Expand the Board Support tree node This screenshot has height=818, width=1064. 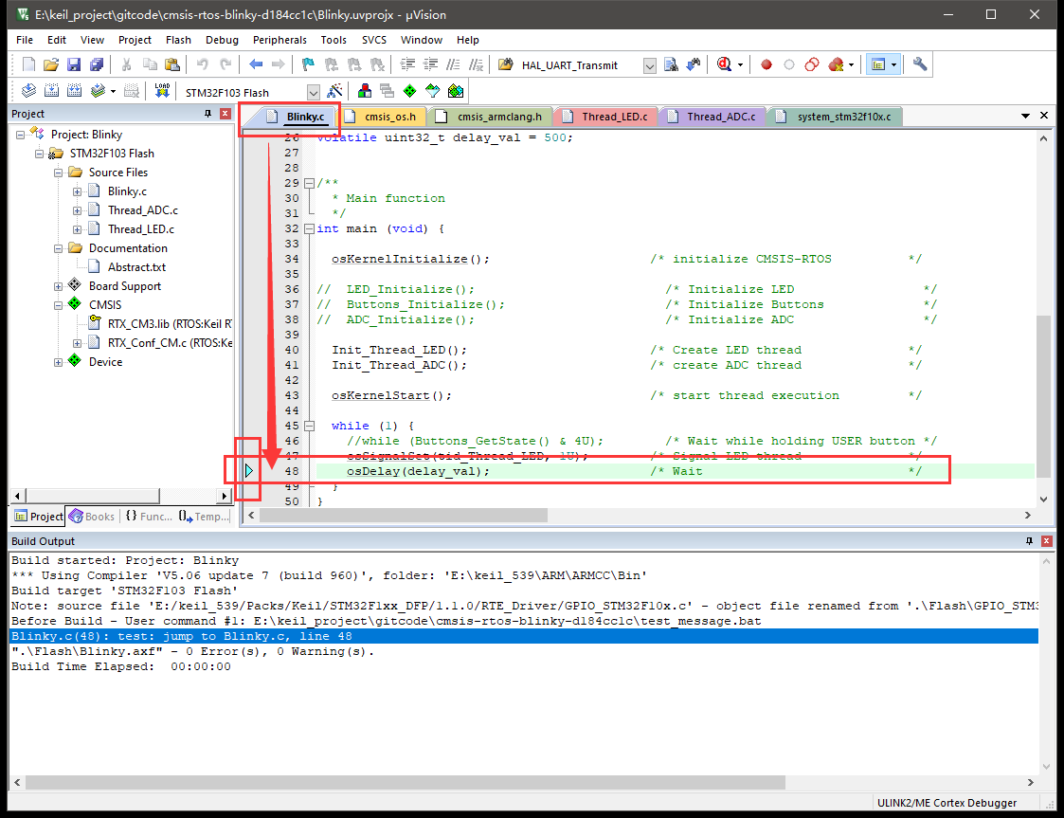59,286
